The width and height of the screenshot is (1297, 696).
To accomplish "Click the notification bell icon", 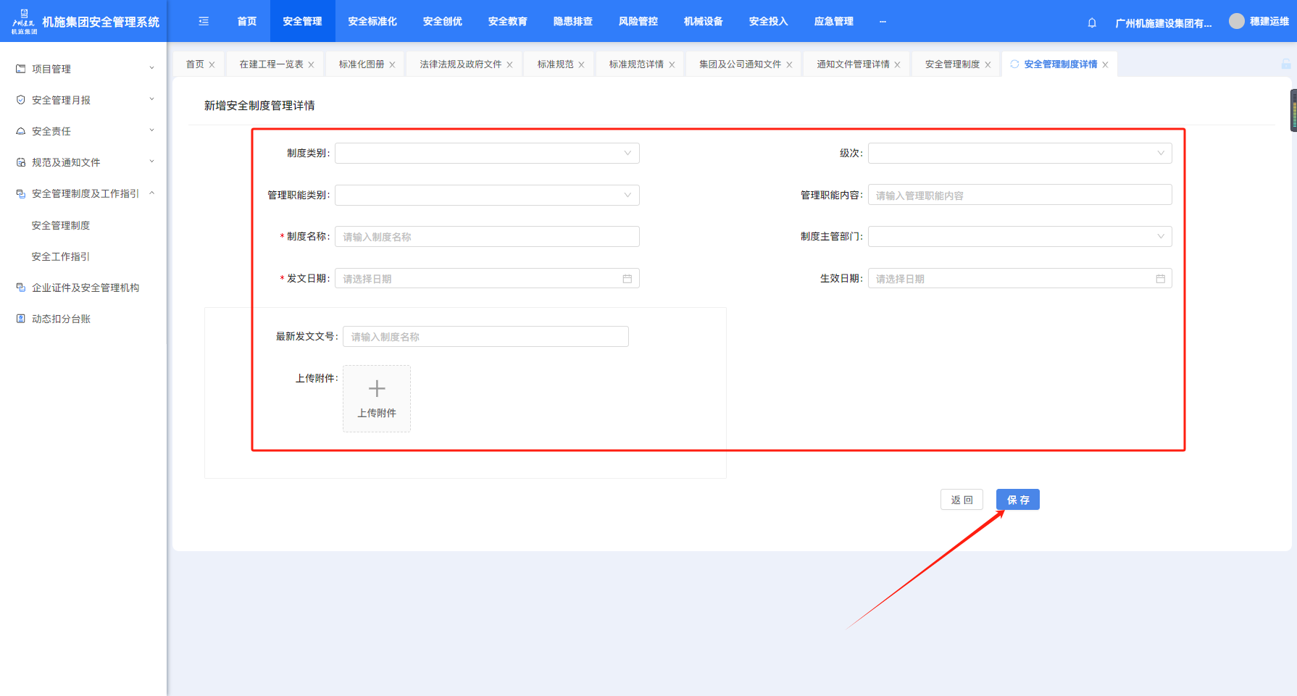I will (1092, 22).
